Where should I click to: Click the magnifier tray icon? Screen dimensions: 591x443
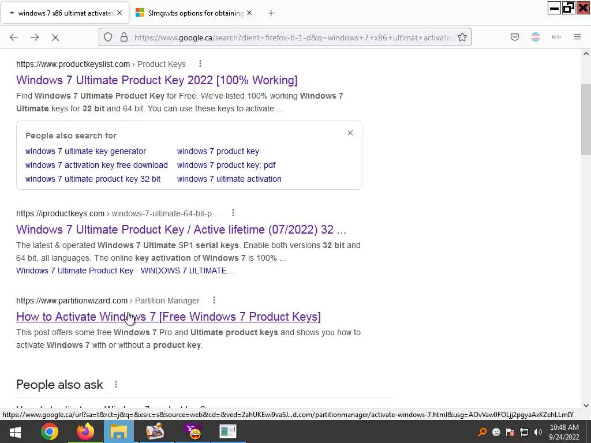pyautogui.click(x=482, y=432)
